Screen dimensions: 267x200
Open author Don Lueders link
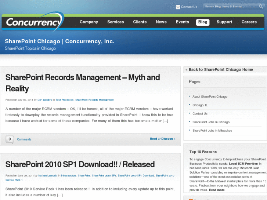tap(44, 100)
